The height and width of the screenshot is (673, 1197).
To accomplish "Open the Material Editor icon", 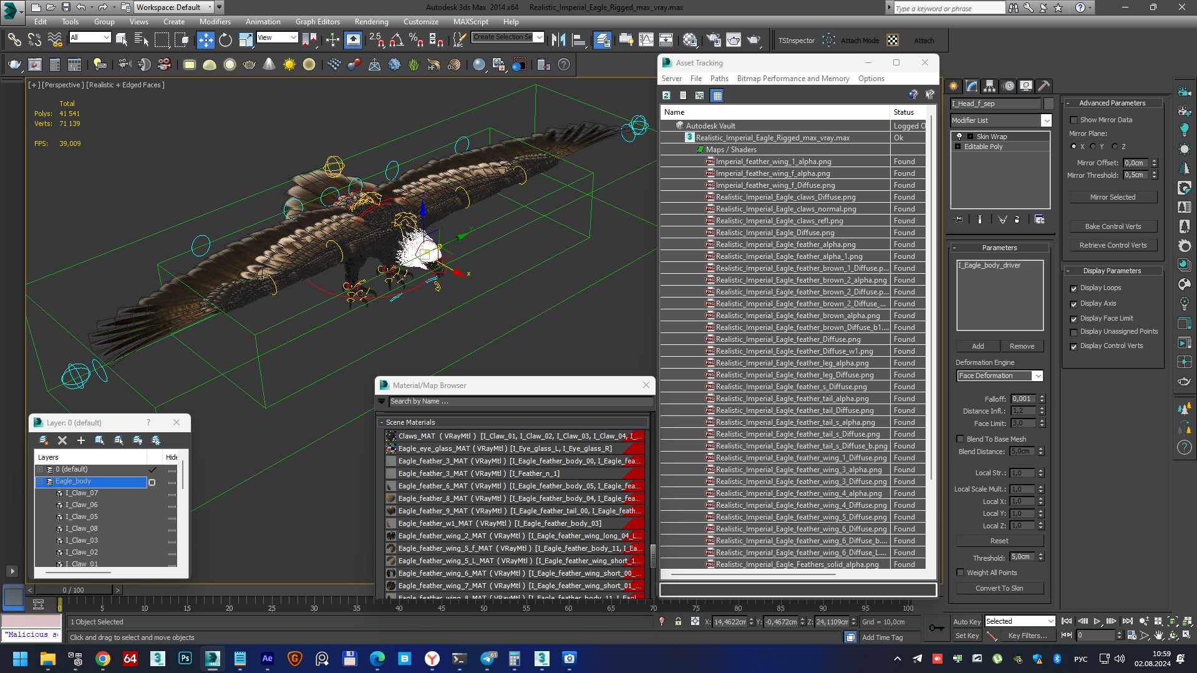I will pyautogui.click(x=690, y=41).
